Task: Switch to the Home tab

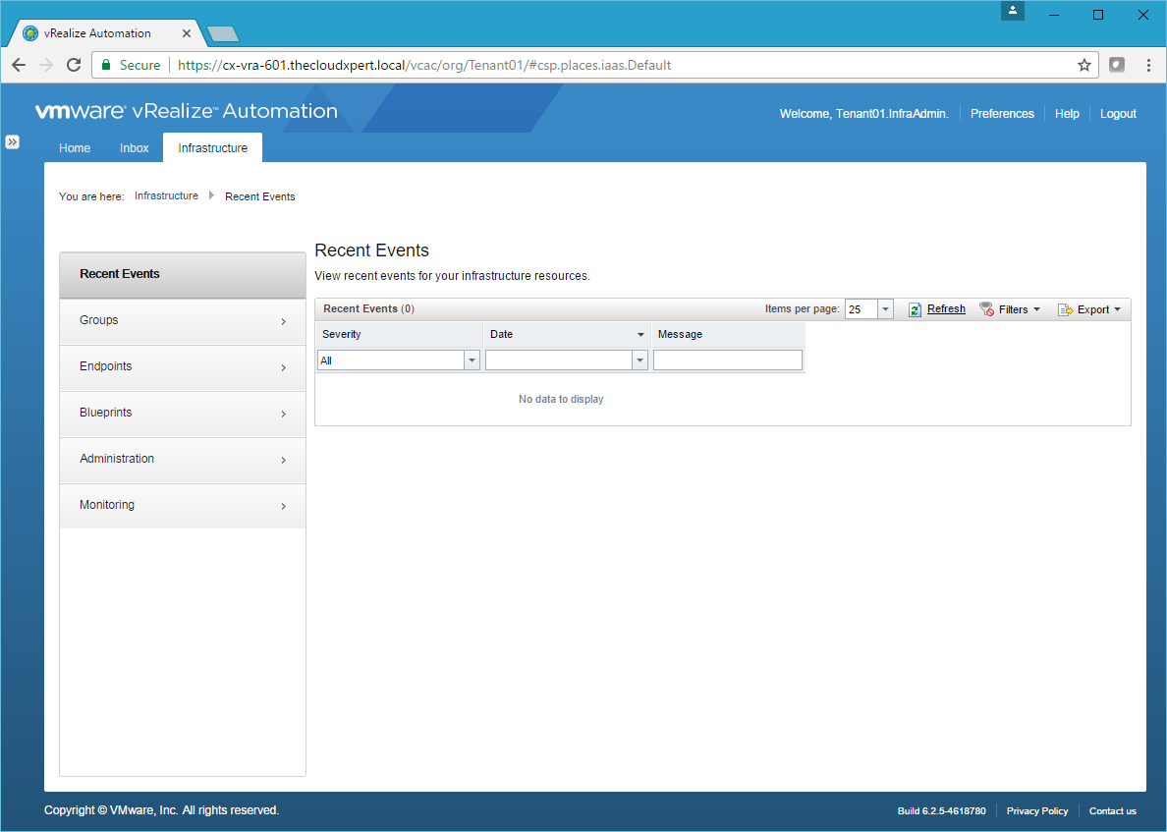Action: click(75, 148)
